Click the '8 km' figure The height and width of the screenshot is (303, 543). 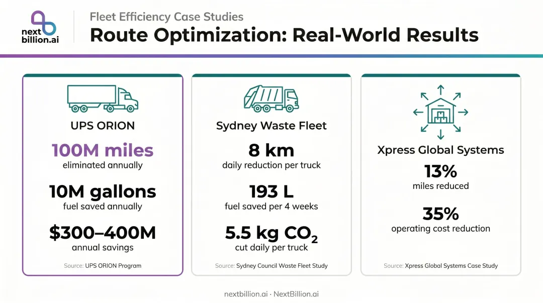point(271,150)
